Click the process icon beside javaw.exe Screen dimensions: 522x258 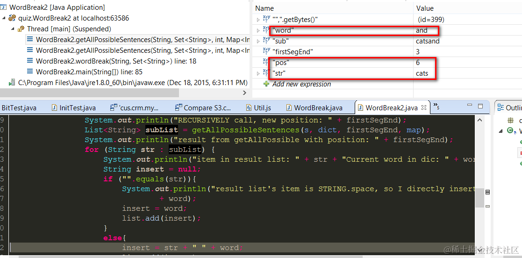pyautogui.click(x=12, y=82)
